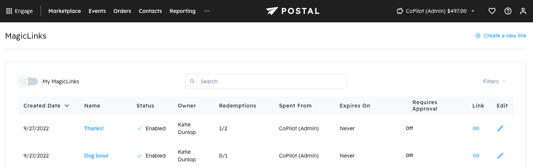Sort by Created Date column arrow

click(x=67, y=106)
